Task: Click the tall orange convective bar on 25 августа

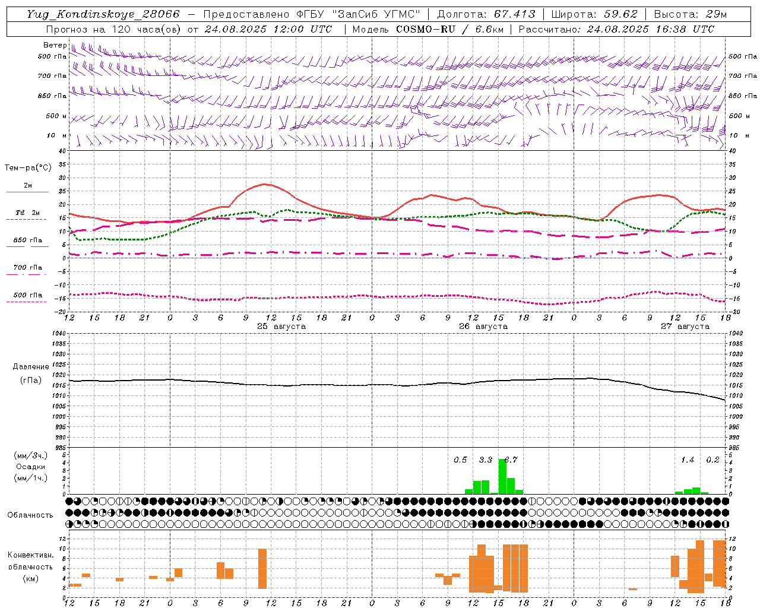Action: tap(262, 568)
